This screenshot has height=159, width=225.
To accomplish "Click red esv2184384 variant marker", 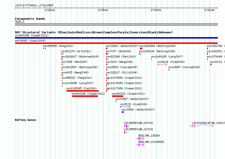I will (x=141, y=48).
